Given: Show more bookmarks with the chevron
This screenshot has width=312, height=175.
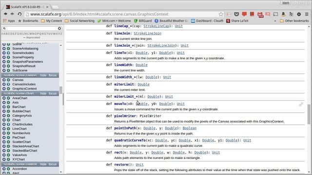Looking at the screenshot, I should click(275, 21).
